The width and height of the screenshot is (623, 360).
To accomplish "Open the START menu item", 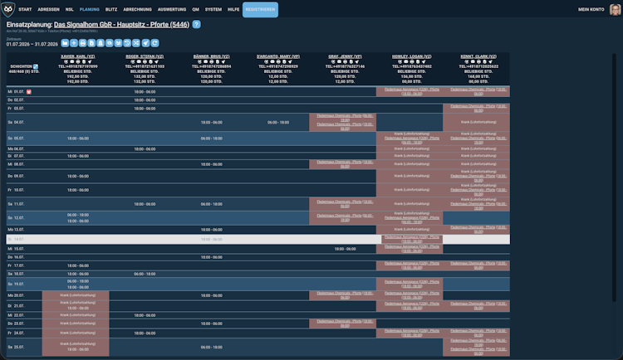I will (x=25, y=9).
